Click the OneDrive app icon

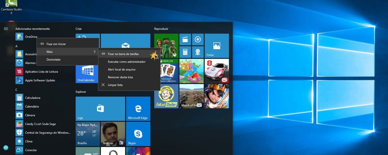click(19, 37)
